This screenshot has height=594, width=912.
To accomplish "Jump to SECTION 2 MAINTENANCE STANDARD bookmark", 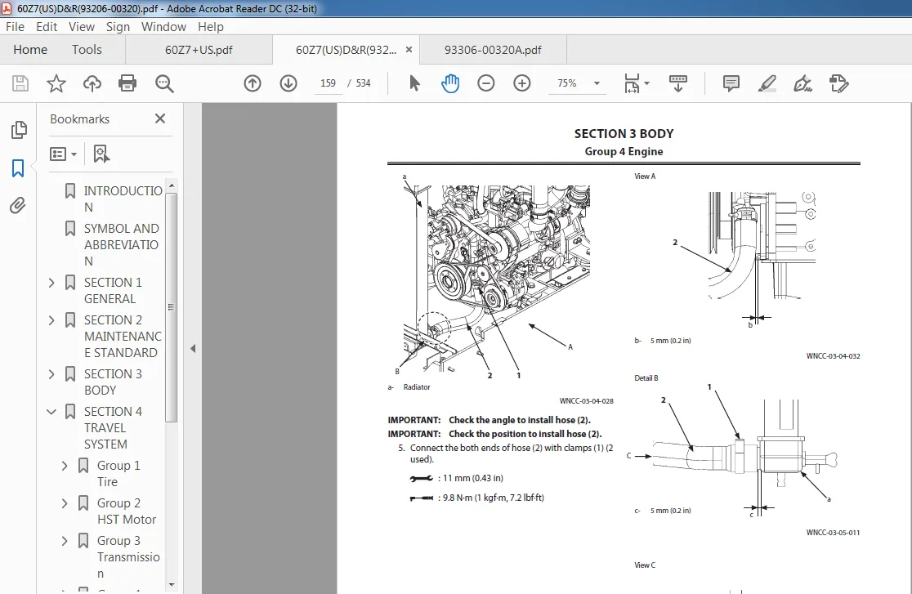I will [x=123, y=337].
